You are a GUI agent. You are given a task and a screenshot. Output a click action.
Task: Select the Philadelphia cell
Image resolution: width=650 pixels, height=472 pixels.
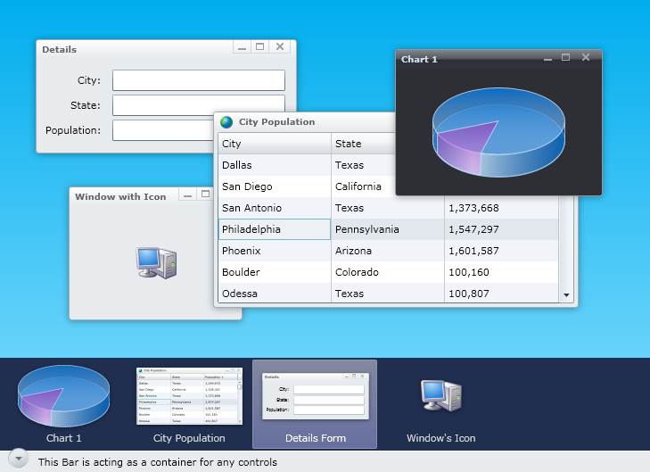[275, 229]
